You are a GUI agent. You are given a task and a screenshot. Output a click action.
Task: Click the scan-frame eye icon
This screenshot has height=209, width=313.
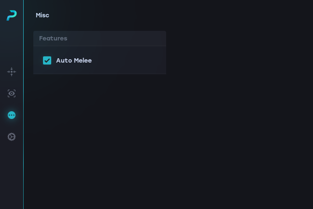click(12, 93)
